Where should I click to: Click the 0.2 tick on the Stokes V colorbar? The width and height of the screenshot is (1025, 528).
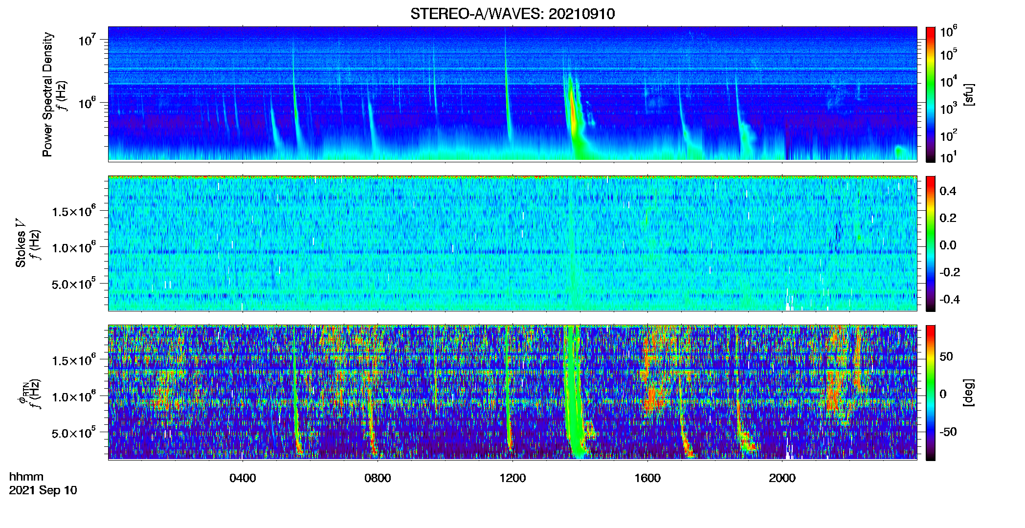click(948, 218)
